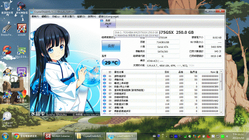Click the CrystalDiskInfo 5 taskbar button
Viewport: 249px width, 140px height.
point(121,136)
